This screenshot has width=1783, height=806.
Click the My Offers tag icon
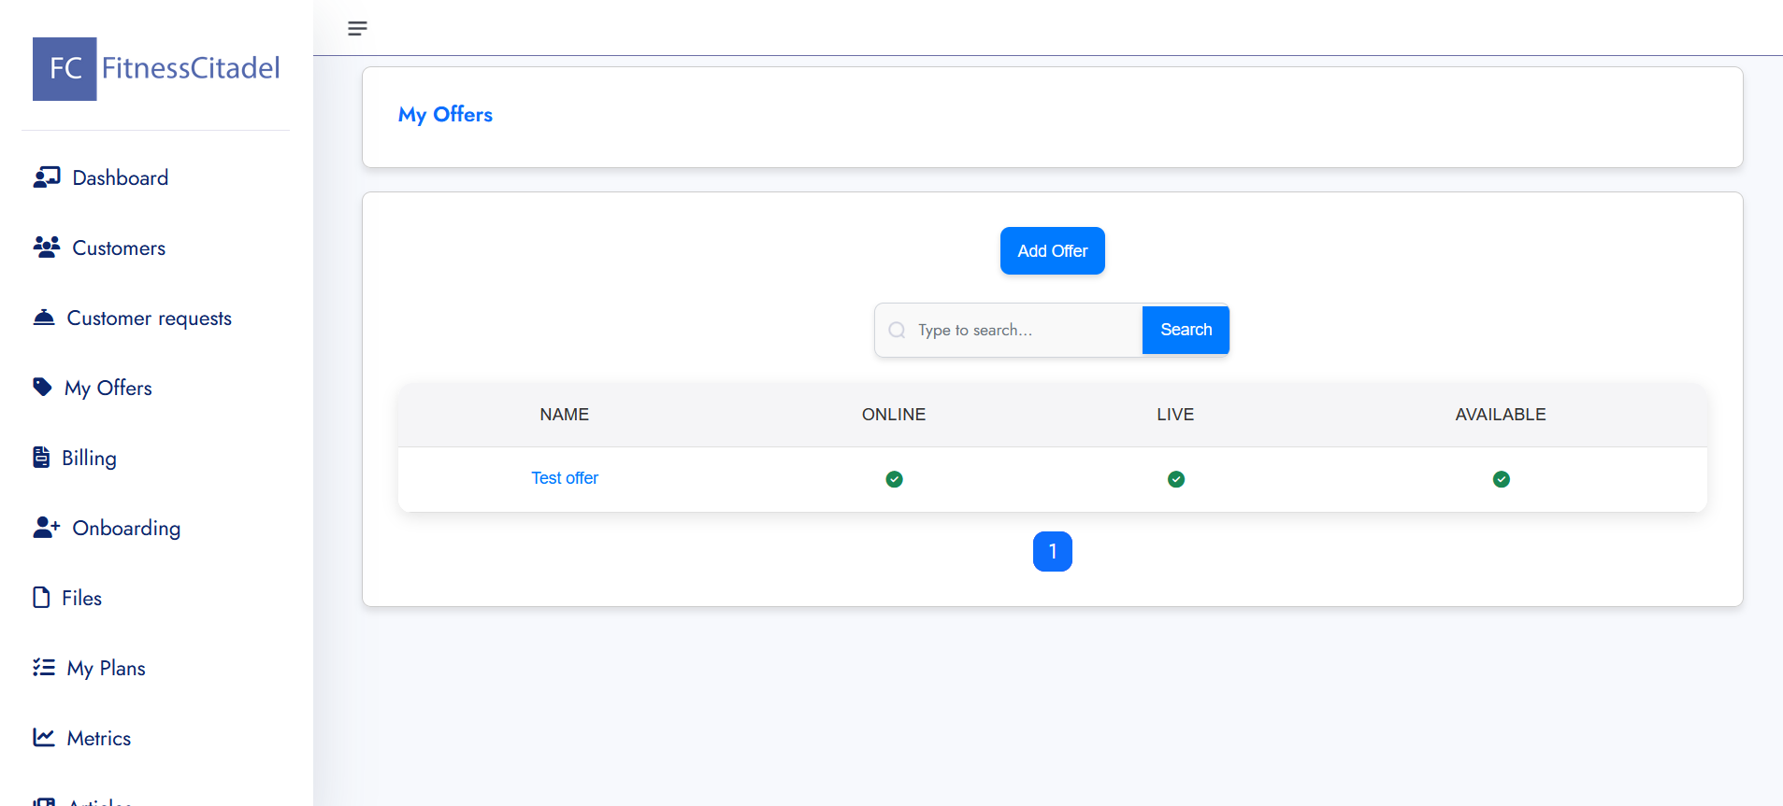click(x=42, y=387)
